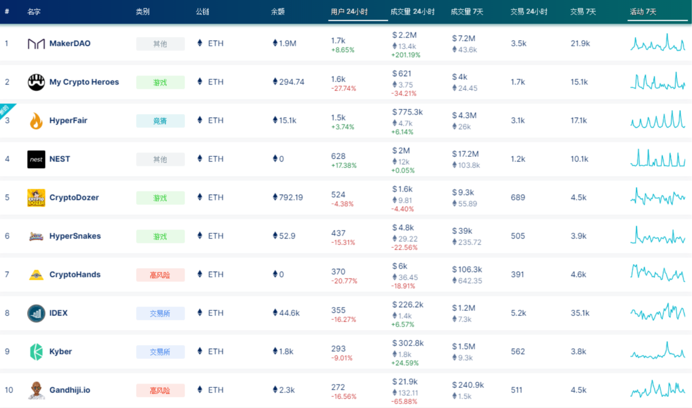
Task: View Kyber 7-day activity sparkline
Action: 658,350
